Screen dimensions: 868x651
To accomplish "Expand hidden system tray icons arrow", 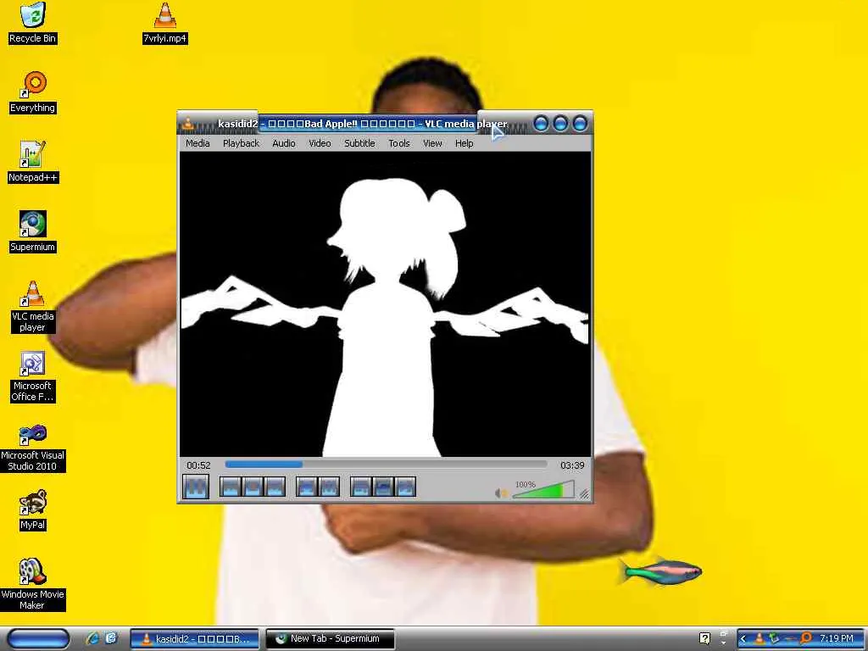I will pos(743,639).
